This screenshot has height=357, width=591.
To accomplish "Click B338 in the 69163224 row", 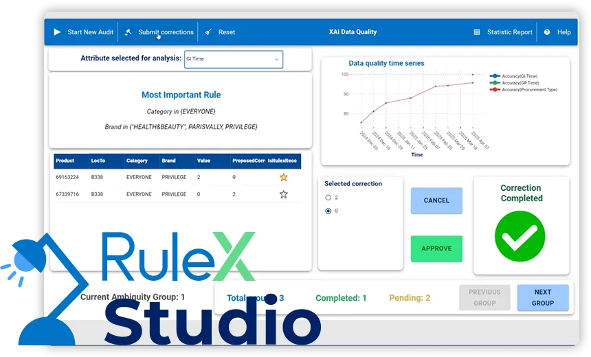I will coord(97,177).
